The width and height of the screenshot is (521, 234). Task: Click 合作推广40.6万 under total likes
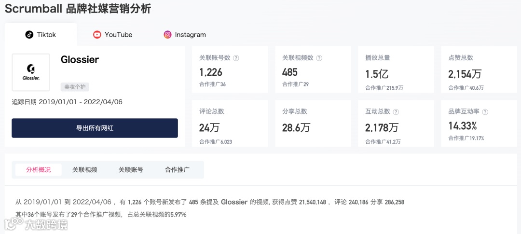[x=466, y=88]
